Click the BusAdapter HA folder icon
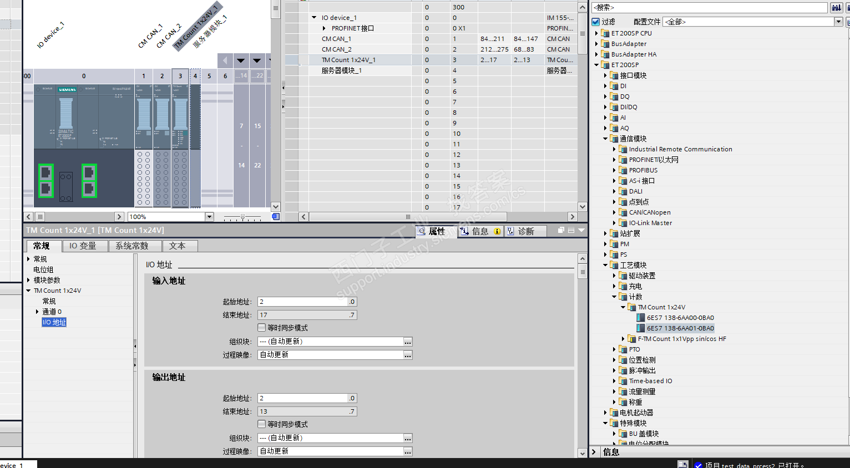Screen dimensions: 850x468 click(x=605, y=54)
